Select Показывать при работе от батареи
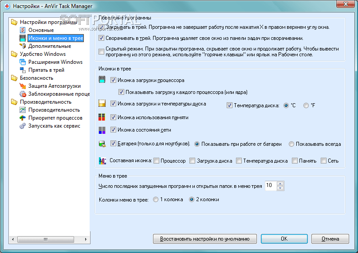Viewport: 358px width, 253px height. click(197, 144)
